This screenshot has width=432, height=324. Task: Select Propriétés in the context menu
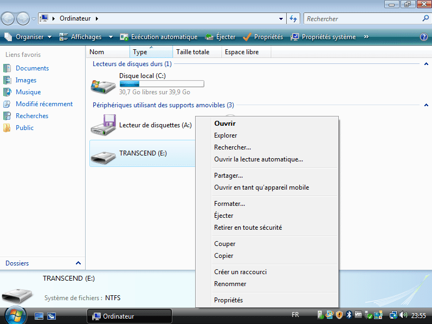tap(229, 300)
